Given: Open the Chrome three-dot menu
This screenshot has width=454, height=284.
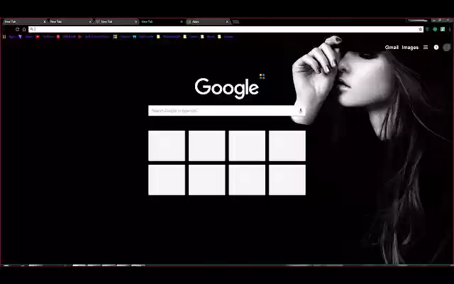Looking at the screenshot, I should click(x=450, y=29).
